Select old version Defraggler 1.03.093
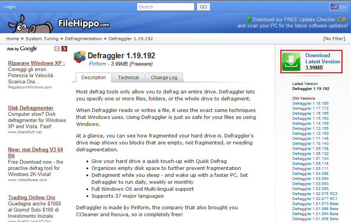The width and height of the screenshot is (351, 222). coord(310,184)
